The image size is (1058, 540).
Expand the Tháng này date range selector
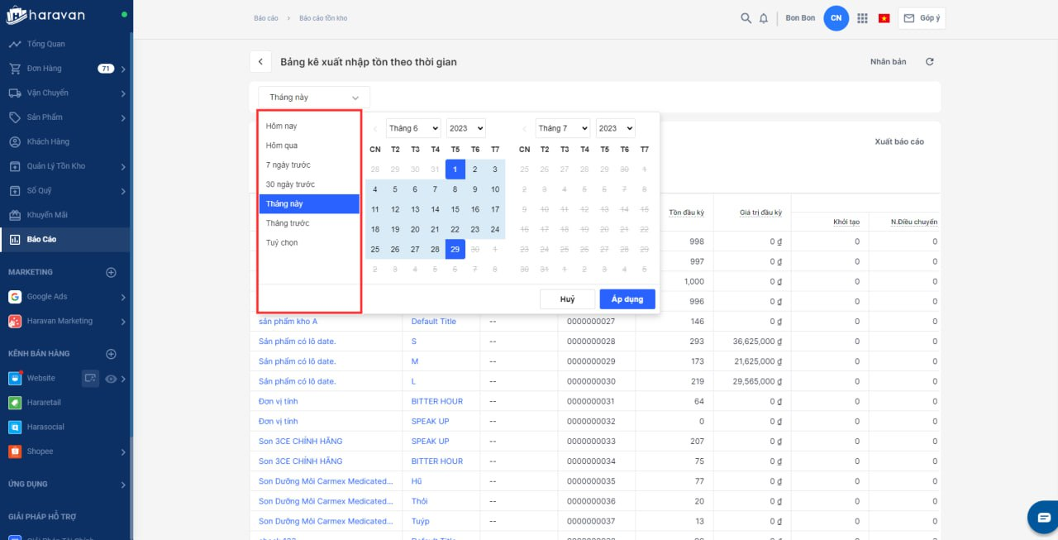(x=314, y=98)
